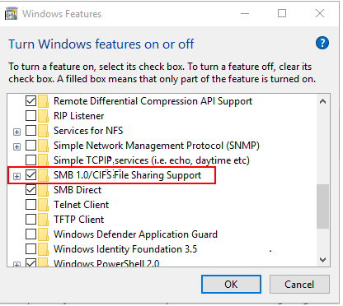
Task: Click the folder icon next to TFTP Client
Action: tap(43, 220)
